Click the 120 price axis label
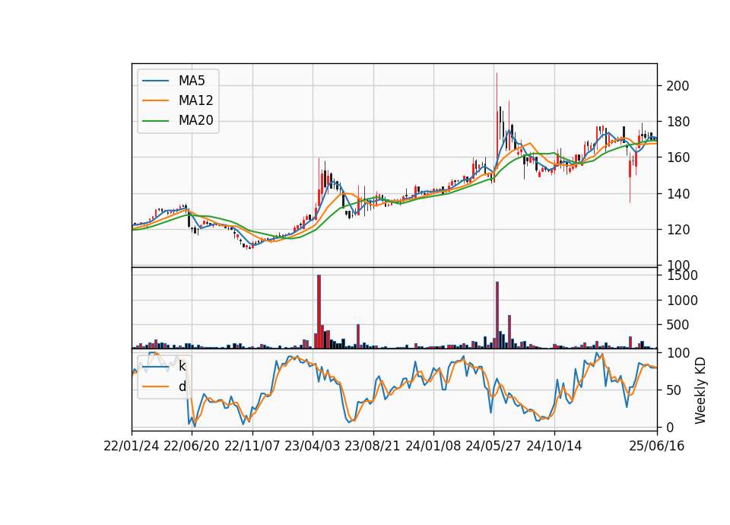The width and height of the screenshot is (730, 525). tap(678, 229)
